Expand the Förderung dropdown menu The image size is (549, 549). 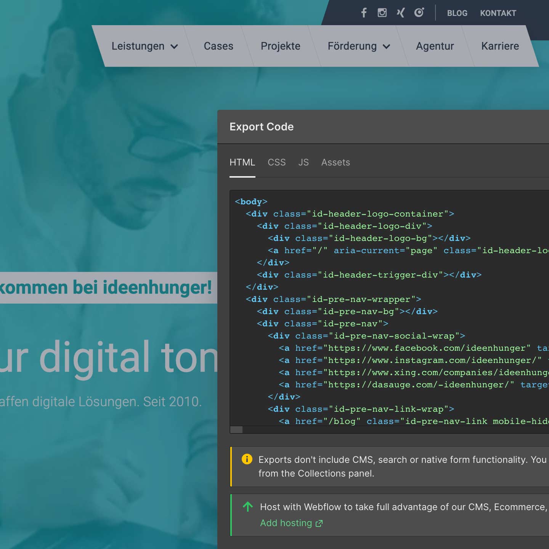(x=359, y=46)
